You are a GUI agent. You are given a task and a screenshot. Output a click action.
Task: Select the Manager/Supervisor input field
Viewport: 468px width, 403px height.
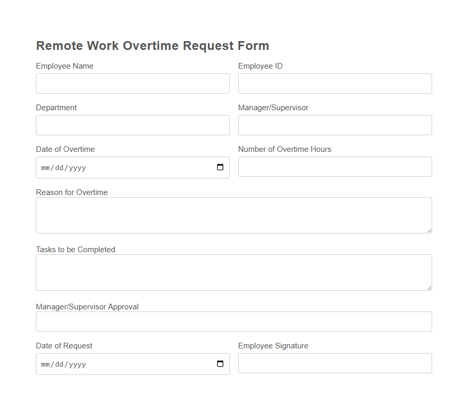[x=335, y=125]
